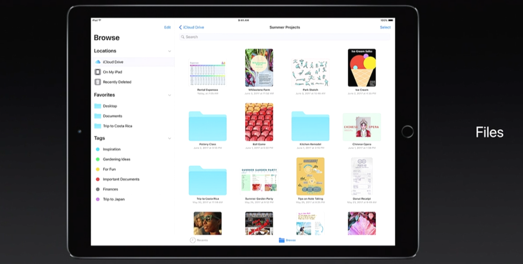Select the gray Finances tag dot

coord(97,189)
